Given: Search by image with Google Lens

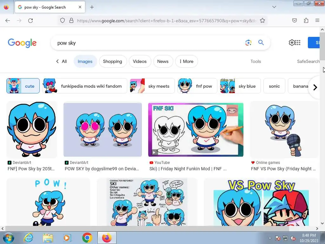Looking at the screenshot, I should 248,43.
